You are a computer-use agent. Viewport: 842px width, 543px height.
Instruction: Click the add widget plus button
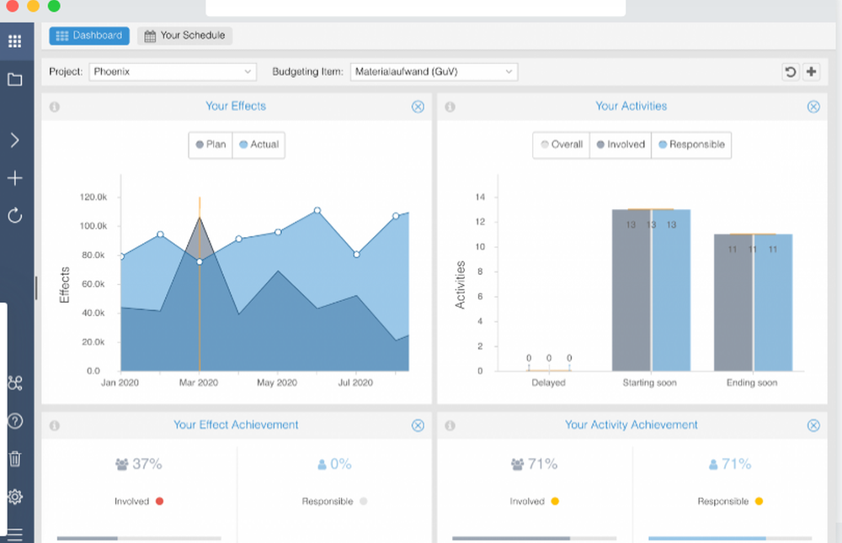pos(812,71)
